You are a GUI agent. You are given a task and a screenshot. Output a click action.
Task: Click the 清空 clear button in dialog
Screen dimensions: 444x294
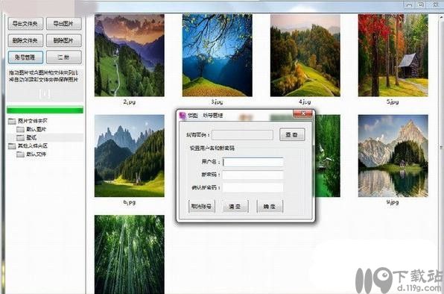(235, 207)
